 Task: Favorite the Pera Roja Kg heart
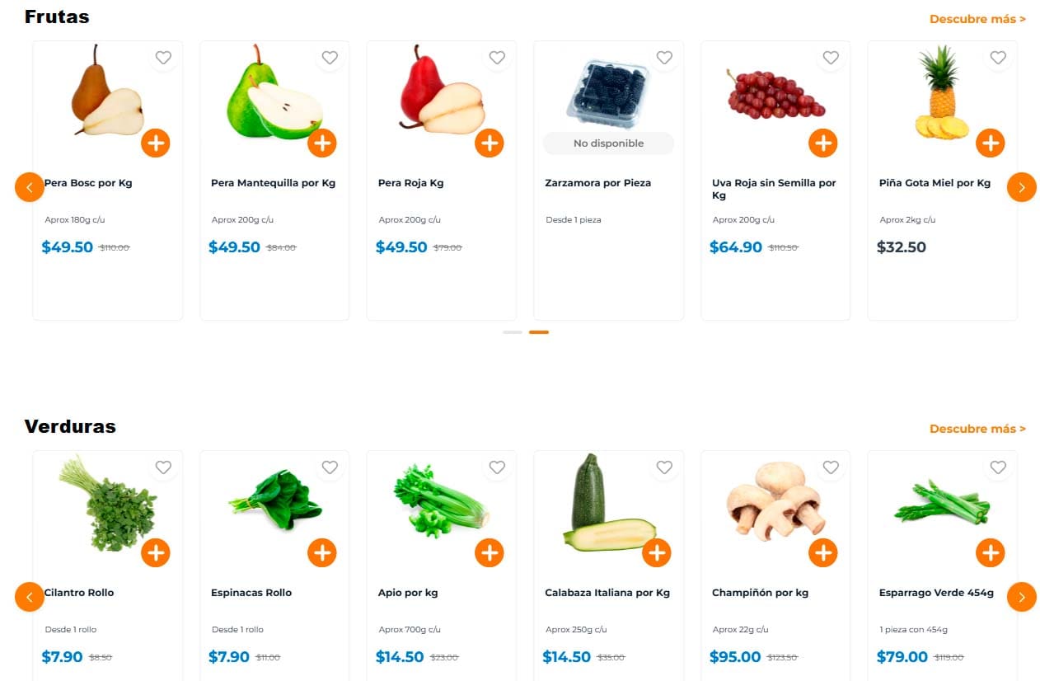[497, 58]
